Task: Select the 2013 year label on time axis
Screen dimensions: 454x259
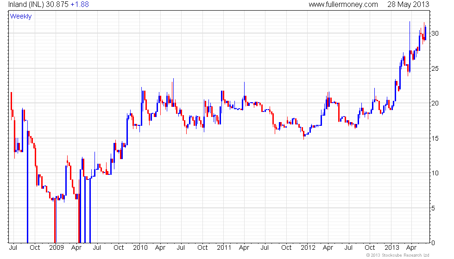Action: tap(392, 248)
